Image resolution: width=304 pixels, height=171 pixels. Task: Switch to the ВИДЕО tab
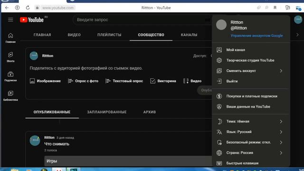[x=74, y=35]
